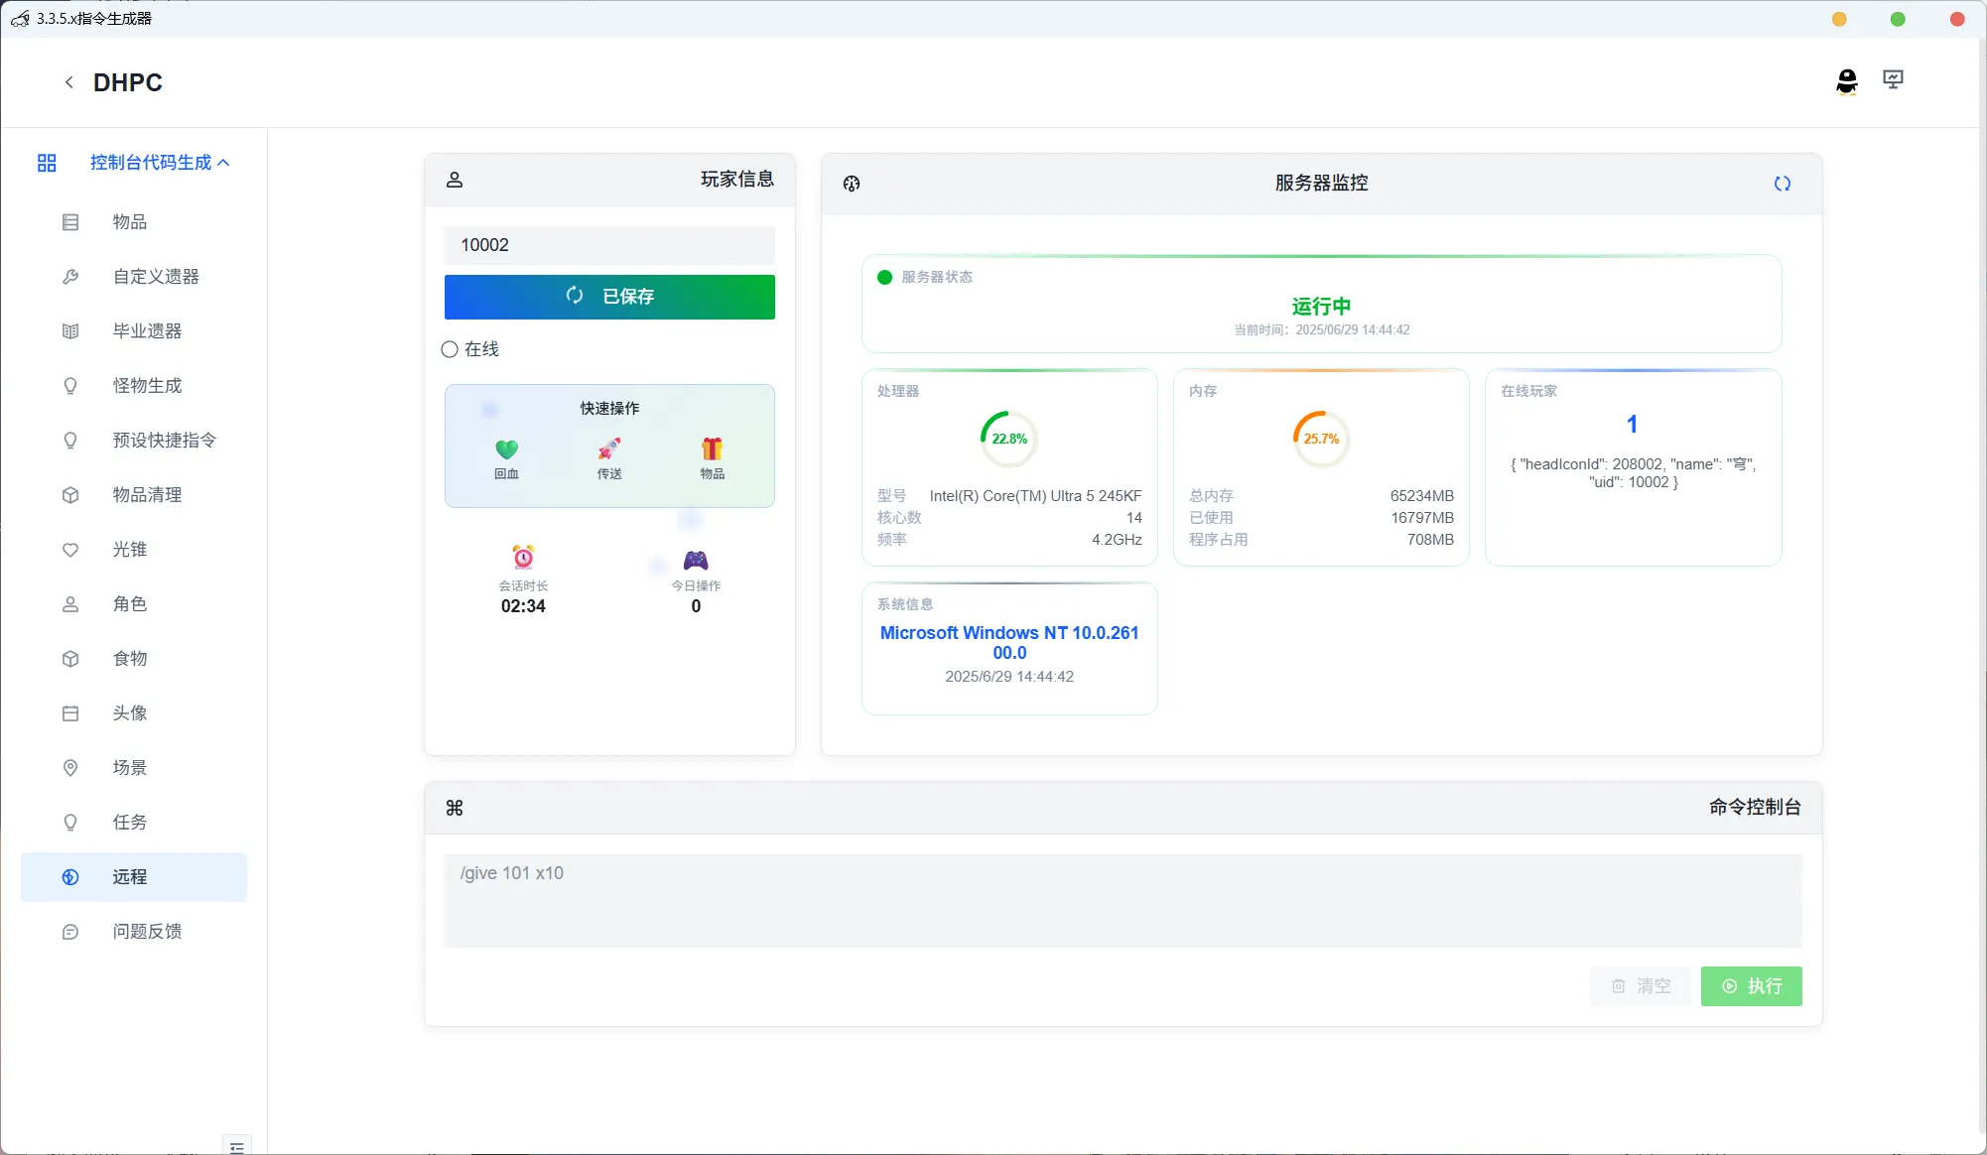Click the book icon for 毕业遗器
The width and height of the screenshot is (1987, 1155).
(x=70, y=331)
